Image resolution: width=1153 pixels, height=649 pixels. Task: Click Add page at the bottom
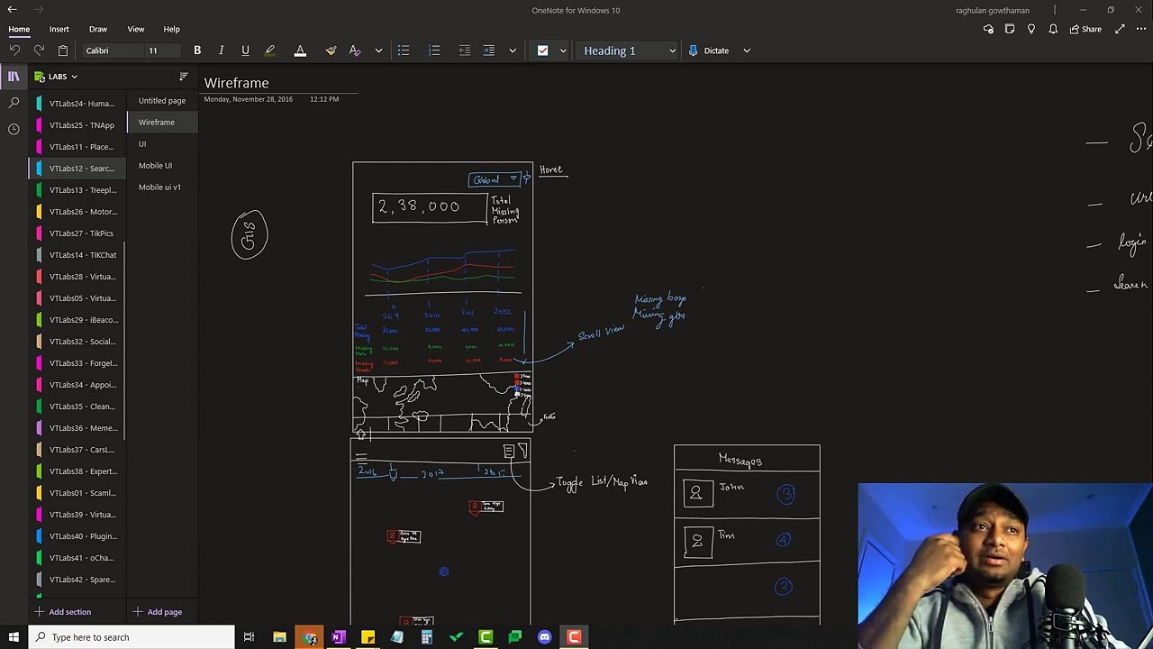pyautogui.click(x=157, y=612)
